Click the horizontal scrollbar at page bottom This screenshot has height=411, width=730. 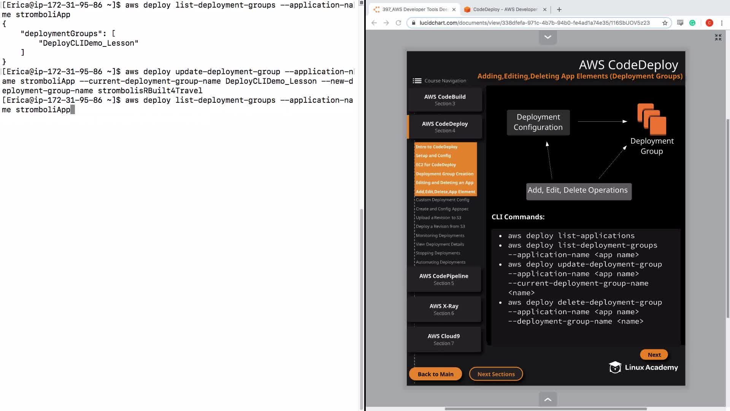tap(546, 409)
